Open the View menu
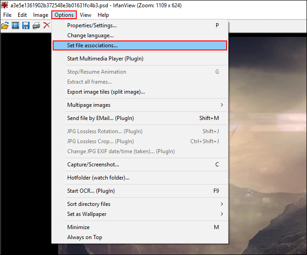 tap(85, 15)
